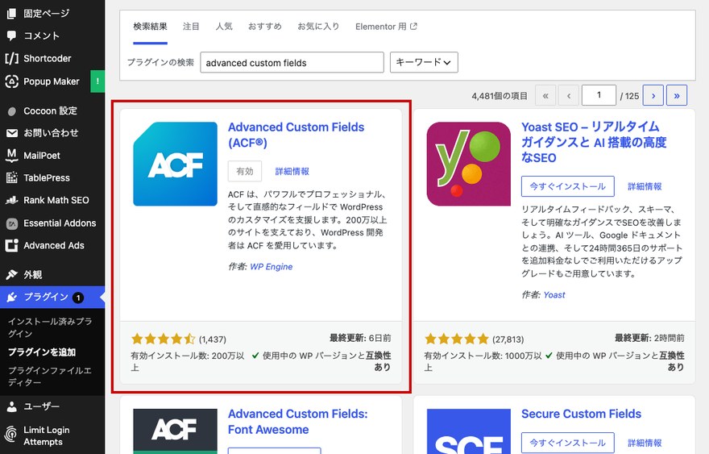Open プラグインを追加 submenu item
The height and width of the screenshot is (454, 709).
[x=42, y=352]
